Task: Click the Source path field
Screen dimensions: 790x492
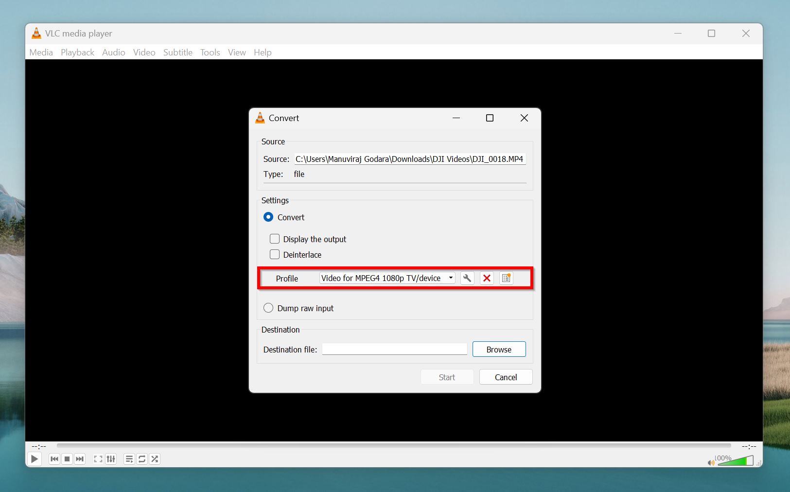Action: [410, 159]
